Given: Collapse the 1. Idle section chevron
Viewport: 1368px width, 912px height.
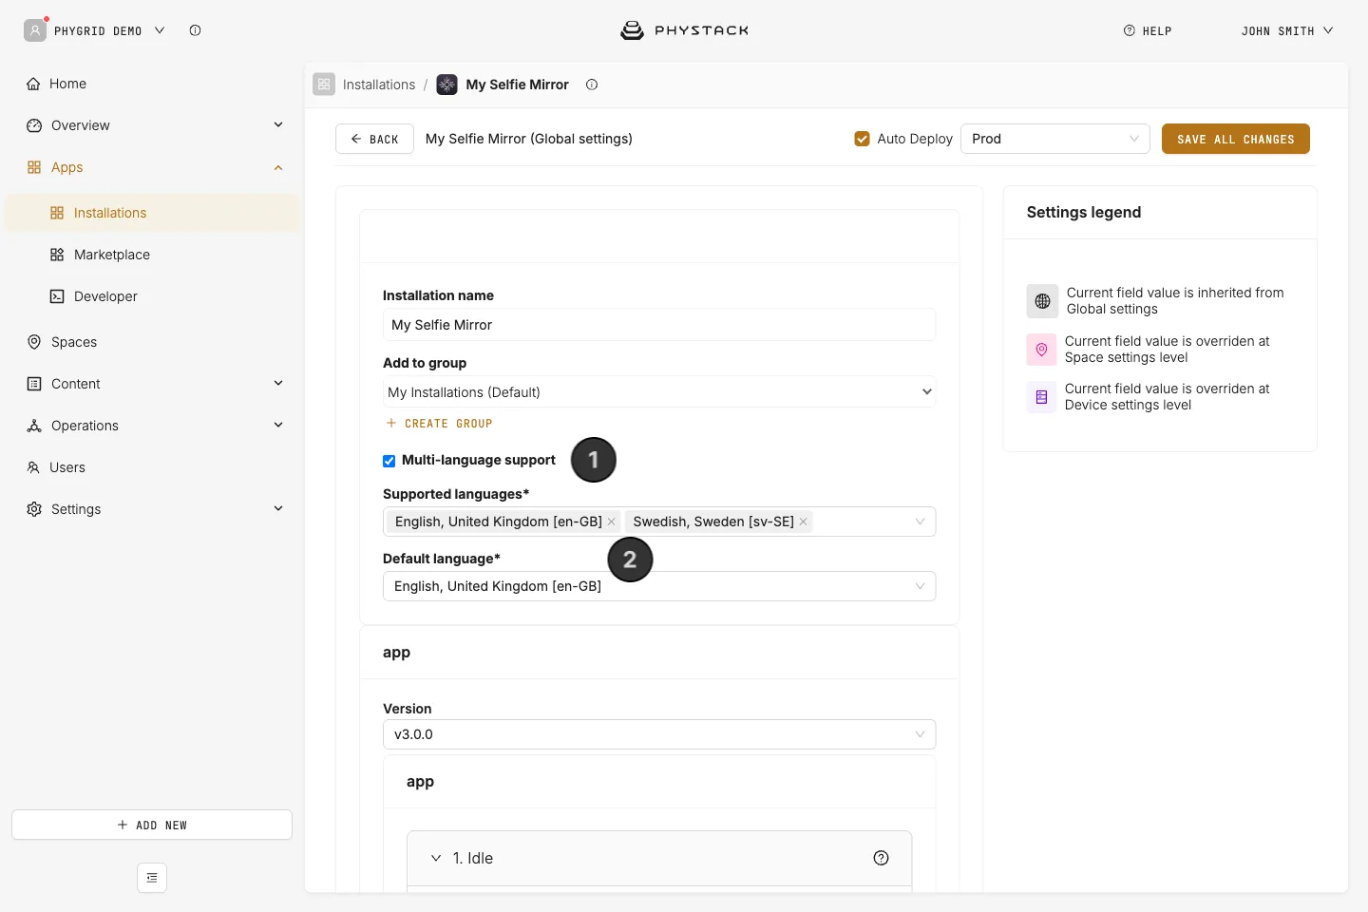Looking at the screenshot, I should click(436, 858).
